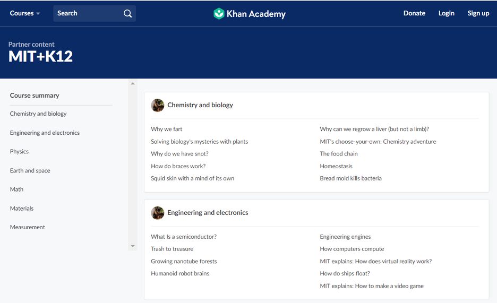Go to Chemistry and biology in sidebar
Image resolution: width=497 pixels, height=303 pixels.
pos(38,114)
